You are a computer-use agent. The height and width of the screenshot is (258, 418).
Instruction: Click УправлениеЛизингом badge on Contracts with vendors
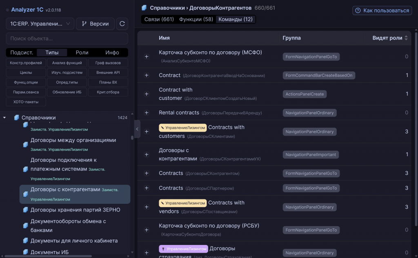pos(182,203)
